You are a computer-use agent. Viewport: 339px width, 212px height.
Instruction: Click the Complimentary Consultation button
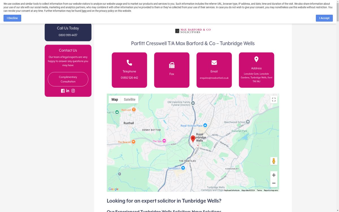(x=68, y=79)
